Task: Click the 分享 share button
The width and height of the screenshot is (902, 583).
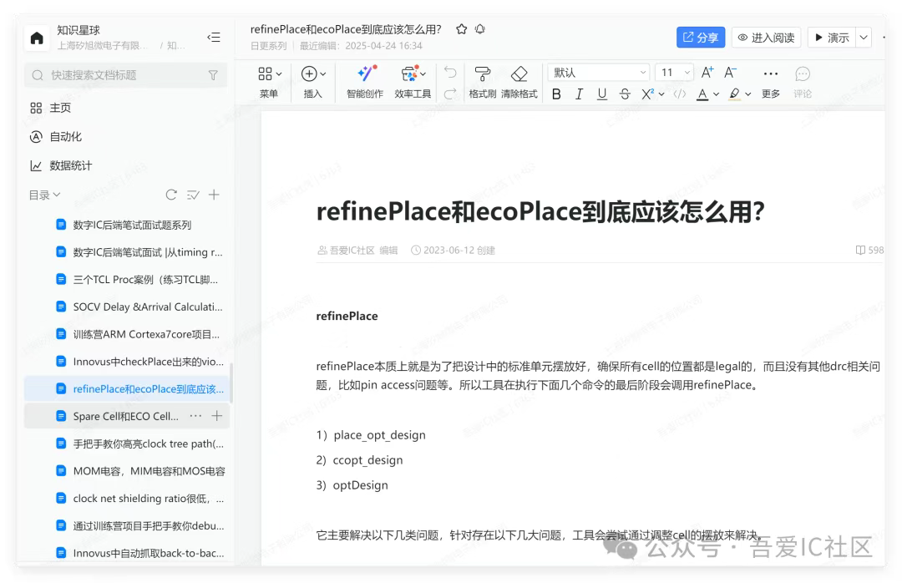Action: pyautogui.click(x=701, y=38)
